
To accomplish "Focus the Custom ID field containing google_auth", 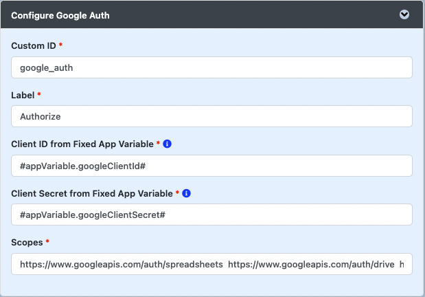I will coord(211,67).
